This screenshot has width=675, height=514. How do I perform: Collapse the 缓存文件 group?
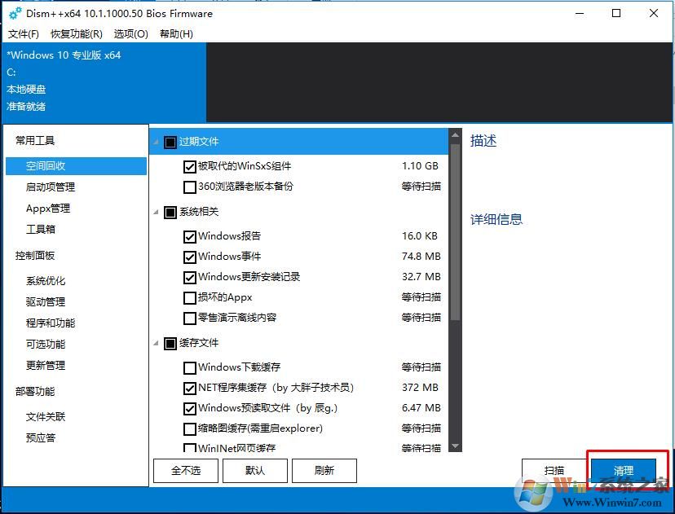click(157, 343)
